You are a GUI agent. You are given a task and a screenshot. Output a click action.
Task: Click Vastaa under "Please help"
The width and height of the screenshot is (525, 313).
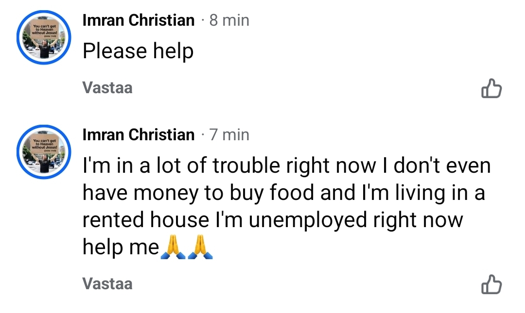pyautogui.click(x=107, y=88)
